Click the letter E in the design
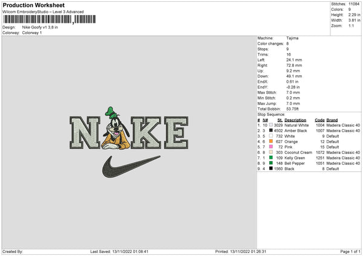The width and height of the screenshot is (363, 256). 176,133
